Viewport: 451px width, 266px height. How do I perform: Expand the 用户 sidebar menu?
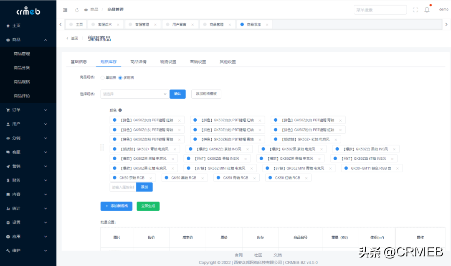(x=28, y=124)
